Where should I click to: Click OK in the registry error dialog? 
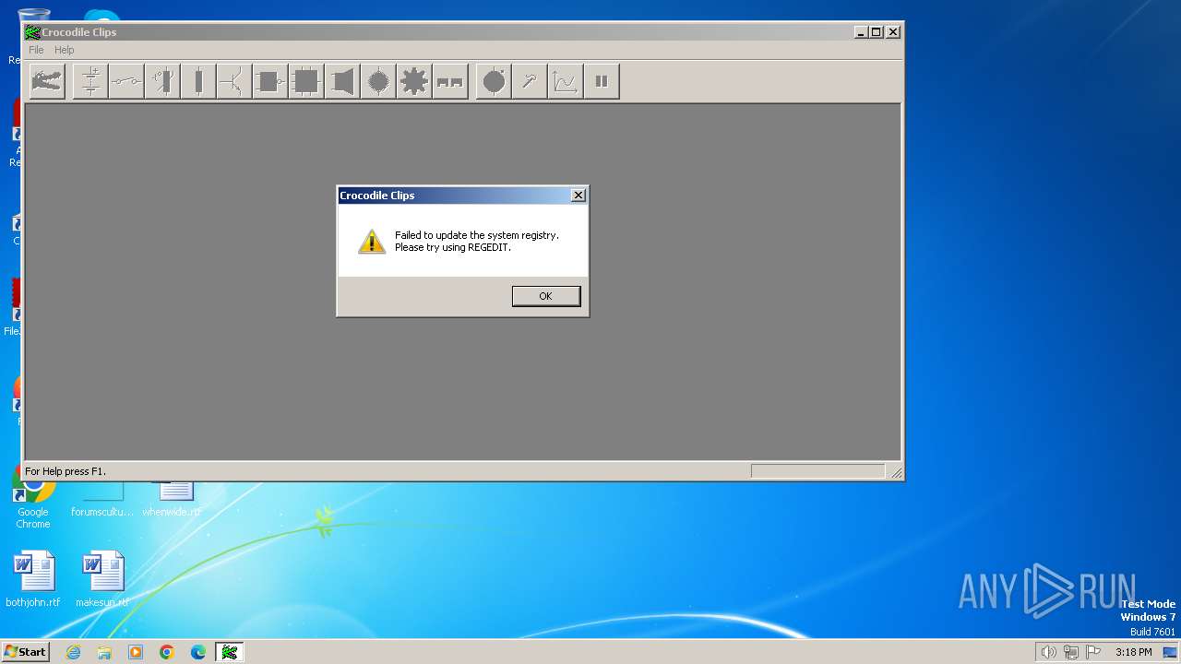pyautogui.click(x=546, y=296)
